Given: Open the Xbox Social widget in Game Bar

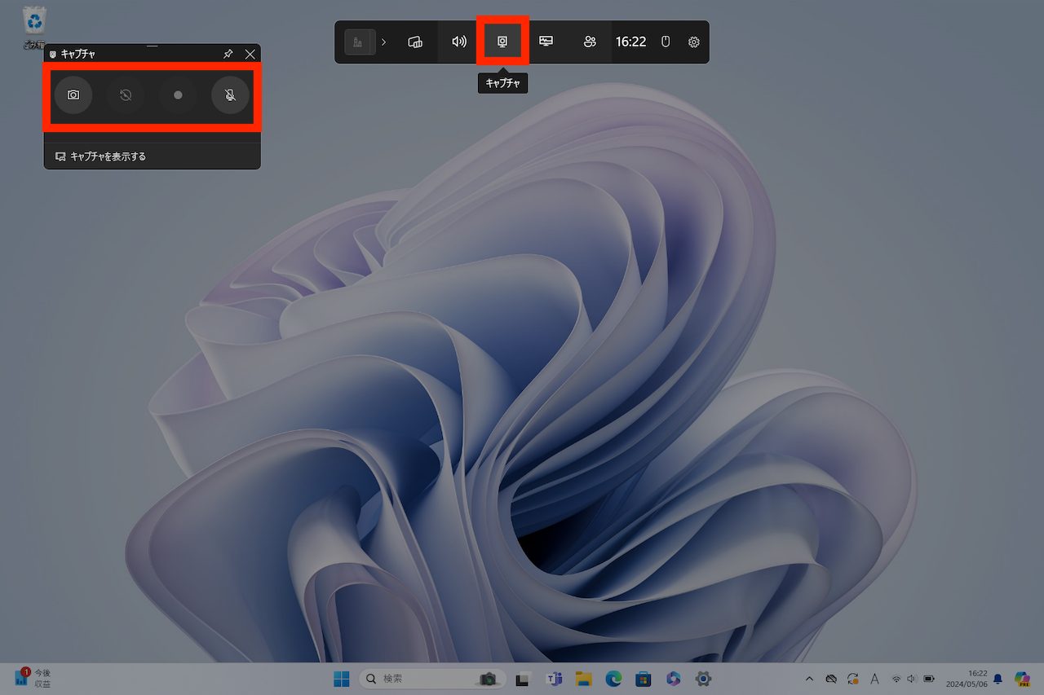Looking at the screenshot, I should 591,42.
